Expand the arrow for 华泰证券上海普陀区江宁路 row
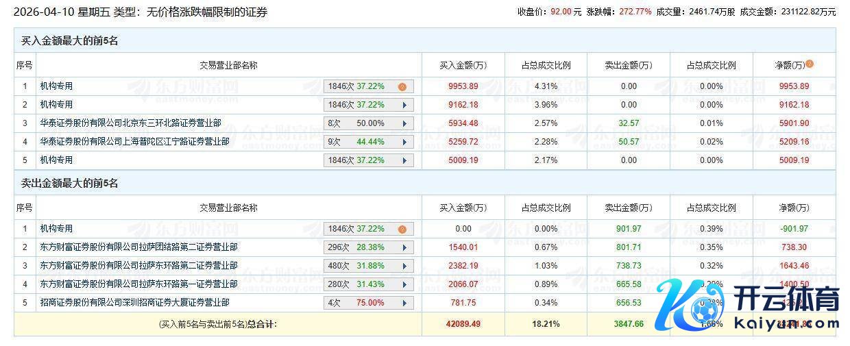 click(405, 143)
